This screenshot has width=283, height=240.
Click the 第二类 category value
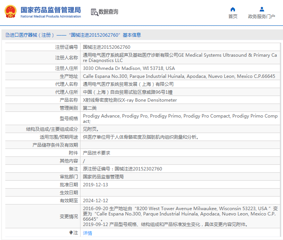click(x=90, y=108)
